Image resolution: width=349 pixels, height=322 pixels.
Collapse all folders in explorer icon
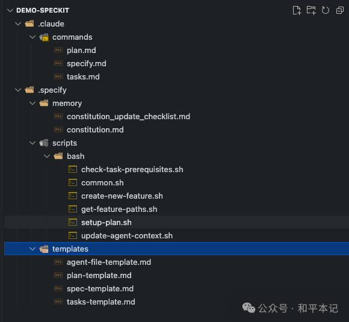coord(339,10)
